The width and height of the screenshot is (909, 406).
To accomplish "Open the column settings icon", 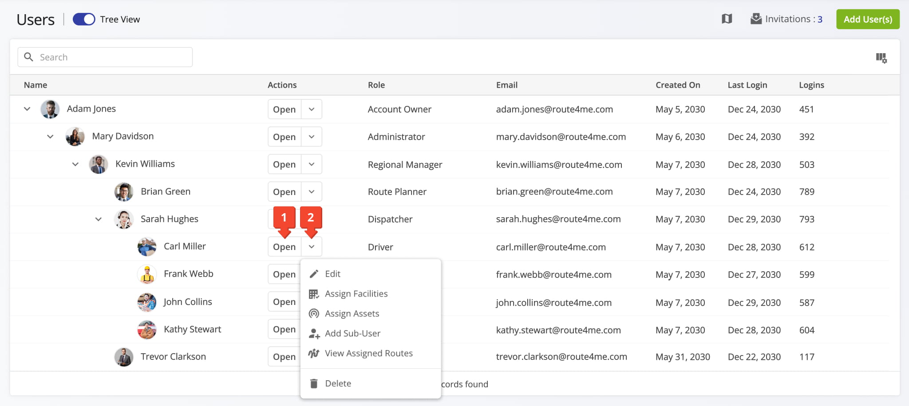I will coord(881,58).
